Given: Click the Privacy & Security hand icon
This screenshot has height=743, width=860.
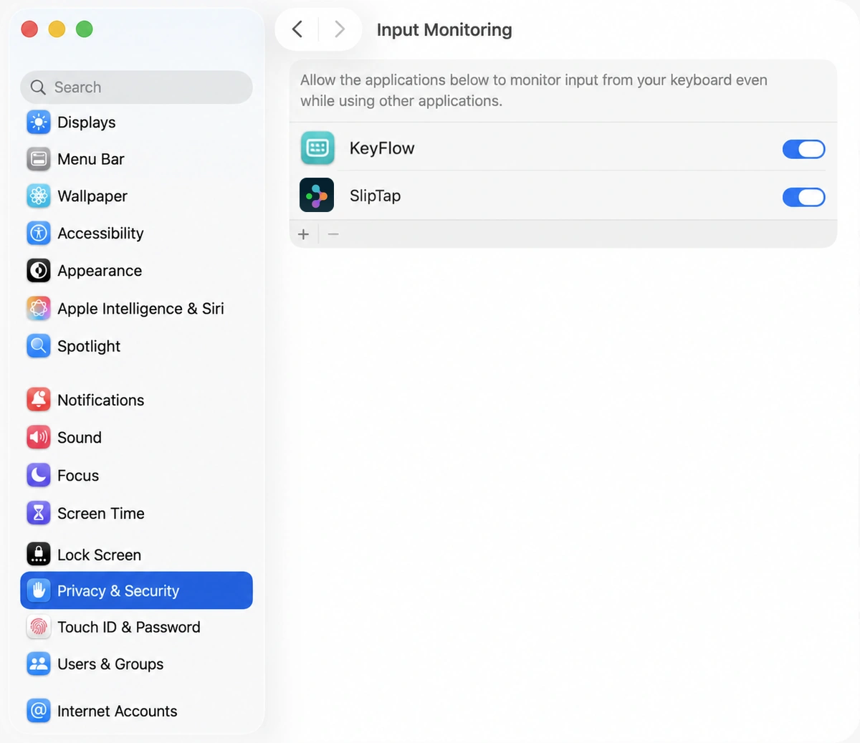Looking at the screenshot, I should pos(39,590).
